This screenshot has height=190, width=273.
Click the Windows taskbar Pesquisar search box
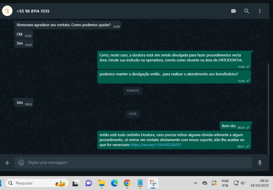[x=37, y=183]
